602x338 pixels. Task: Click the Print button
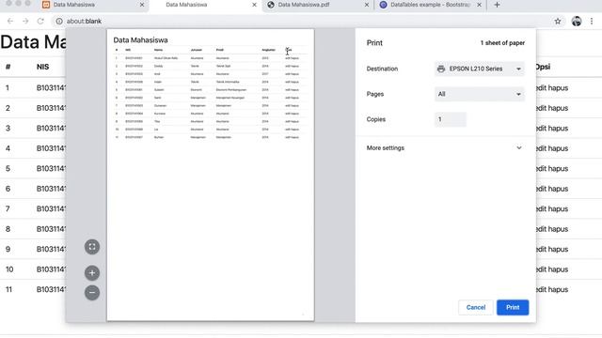513,307
